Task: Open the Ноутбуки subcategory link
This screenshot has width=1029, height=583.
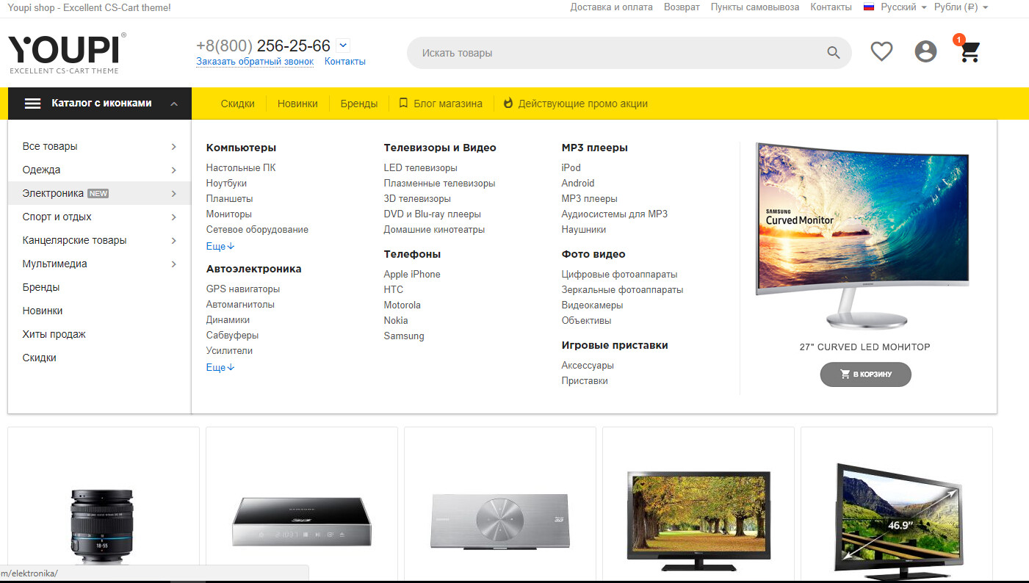Action: point(226,183)
